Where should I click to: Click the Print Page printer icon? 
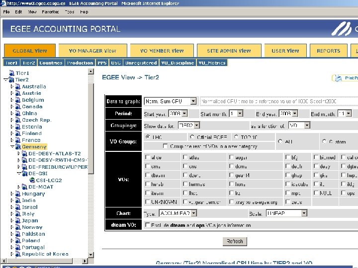point(338,78)
